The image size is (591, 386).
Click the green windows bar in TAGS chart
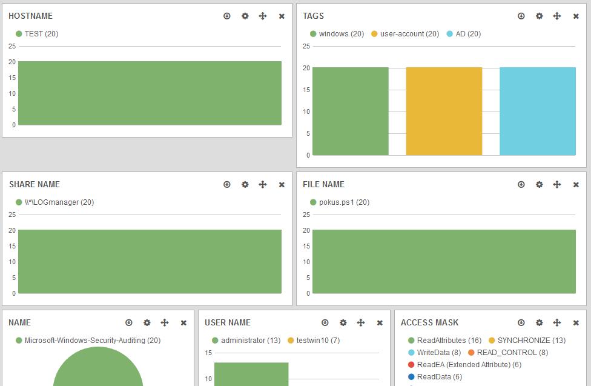coord(351,111)
